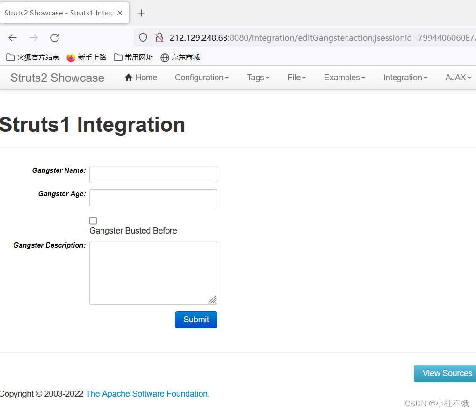Click the View Sources button
This screenshot has width=476, height=412.
pos(445,373)
